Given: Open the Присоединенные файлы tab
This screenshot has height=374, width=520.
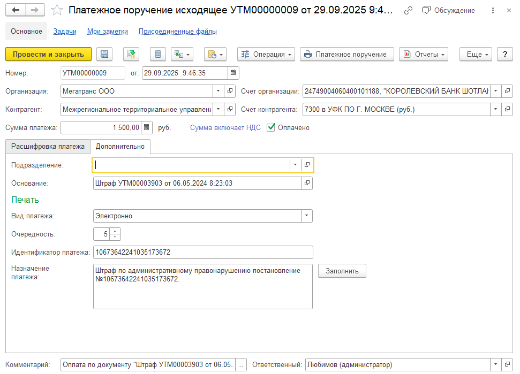Looking at the screenshot, I should click(x=177, y=31).
